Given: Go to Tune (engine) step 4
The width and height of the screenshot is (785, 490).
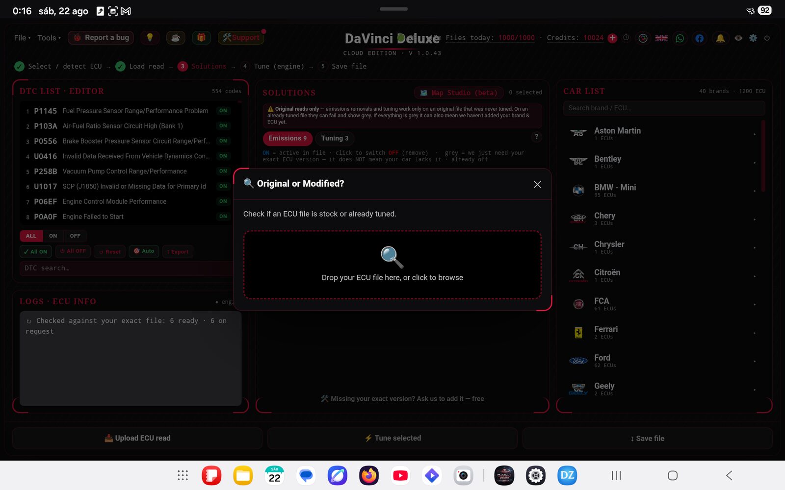Looking at the screenshot, I should pyautogui.click(x=272, y=66).
